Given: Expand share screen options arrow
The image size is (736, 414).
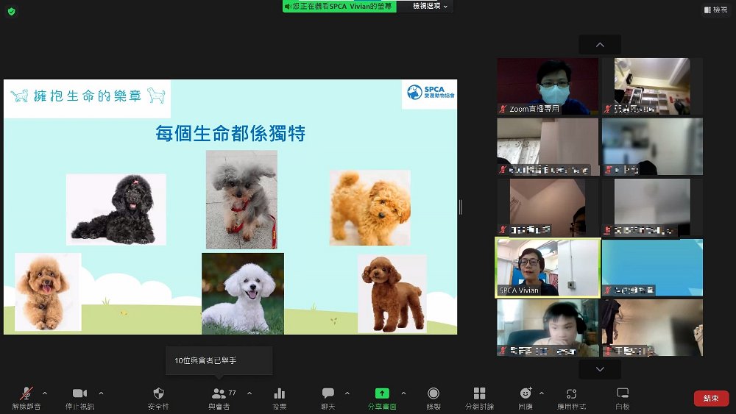Looking at the screenshot, I should coord(403,393).
